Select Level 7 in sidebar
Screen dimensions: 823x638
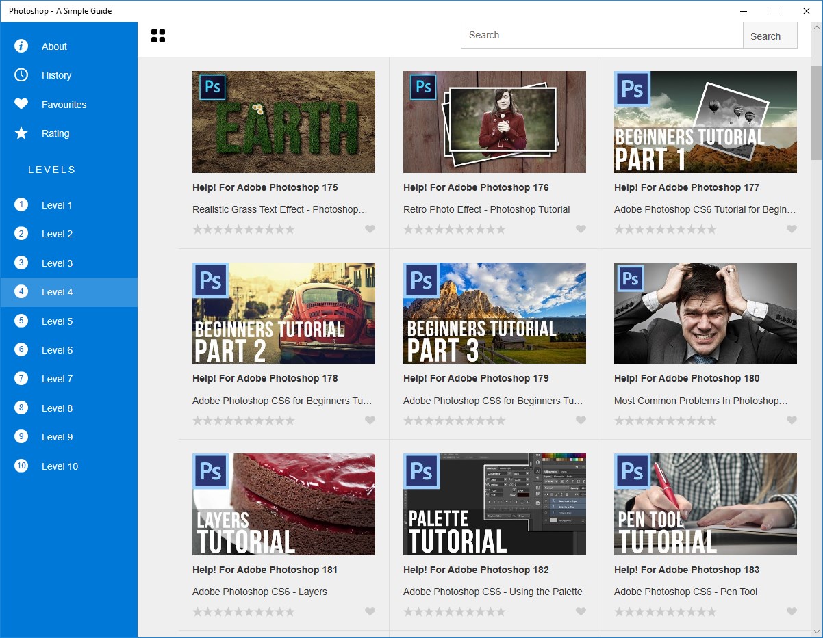tap(68, 379)
